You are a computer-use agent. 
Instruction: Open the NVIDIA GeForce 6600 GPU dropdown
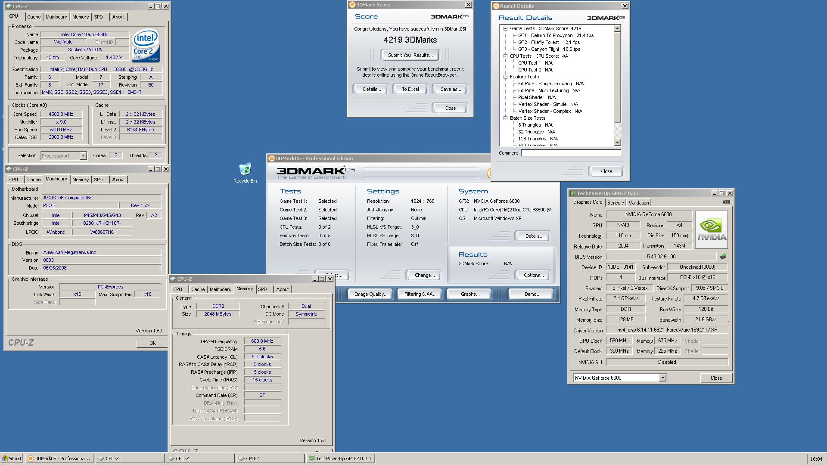(x=662, y=378)
